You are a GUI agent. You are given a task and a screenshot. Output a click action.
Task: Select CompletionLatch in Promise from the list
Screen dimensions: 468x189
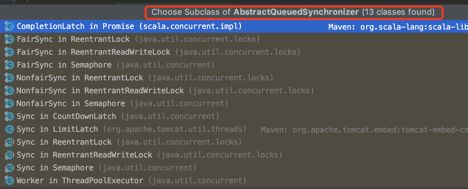point(97,26)
